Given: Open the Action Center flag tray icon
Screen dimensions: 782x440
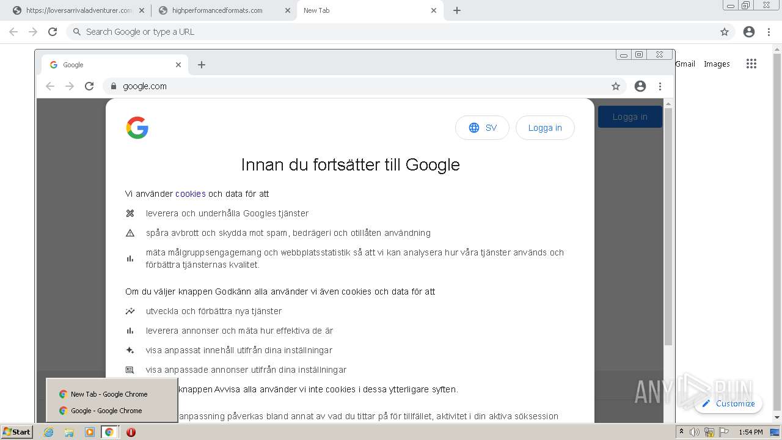Looking at the screenshot, I should point(724,432).
